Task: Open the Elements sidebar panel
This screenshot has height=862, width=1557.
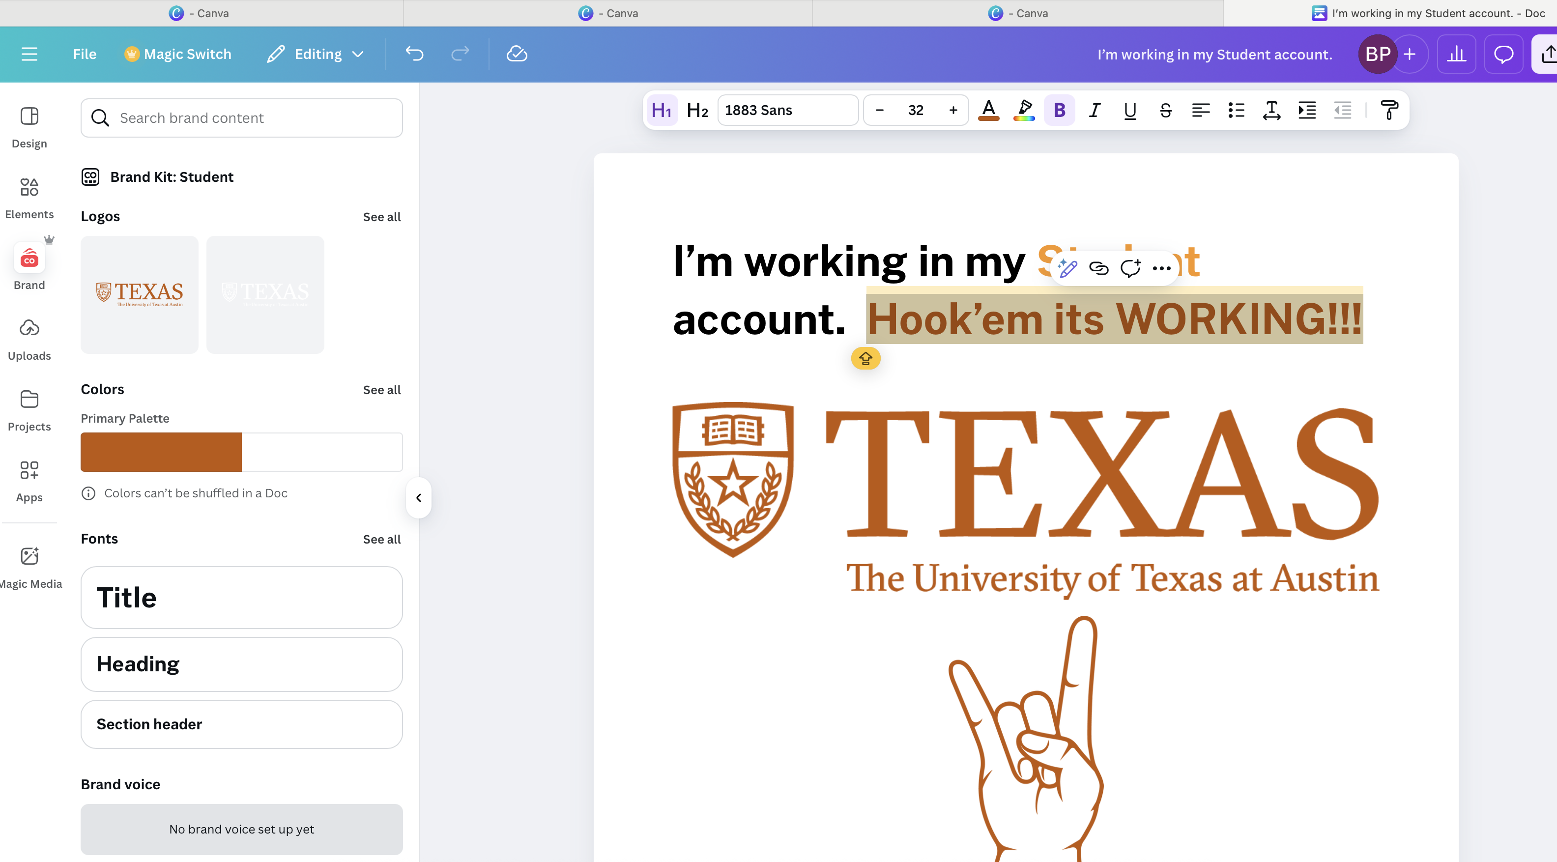Action: [29, 198]
